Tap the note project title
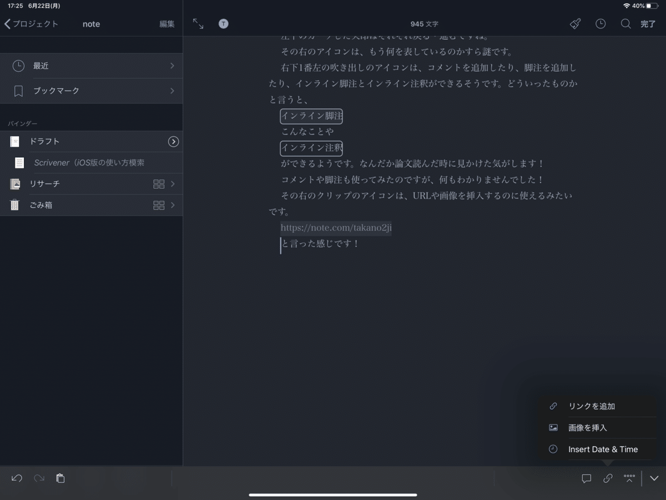Image resolution: width=666 pixels, height=500 pixels. point(92,24)
